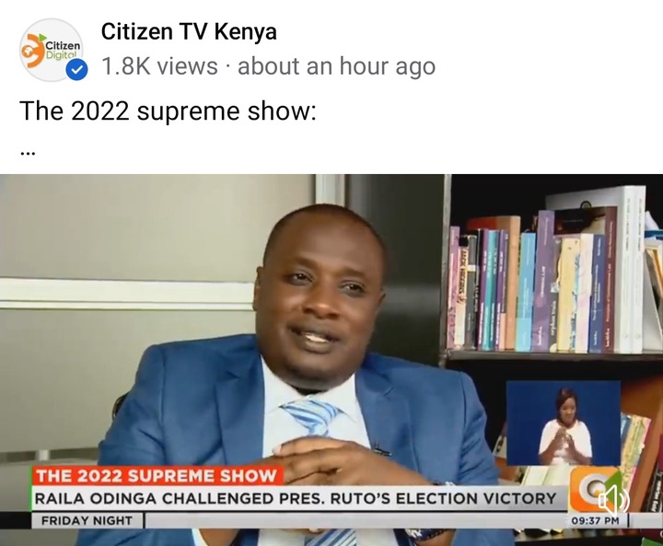Open the Citizen TV Kenya page name
The image size is (663, 546).
[x=189, y=31]
